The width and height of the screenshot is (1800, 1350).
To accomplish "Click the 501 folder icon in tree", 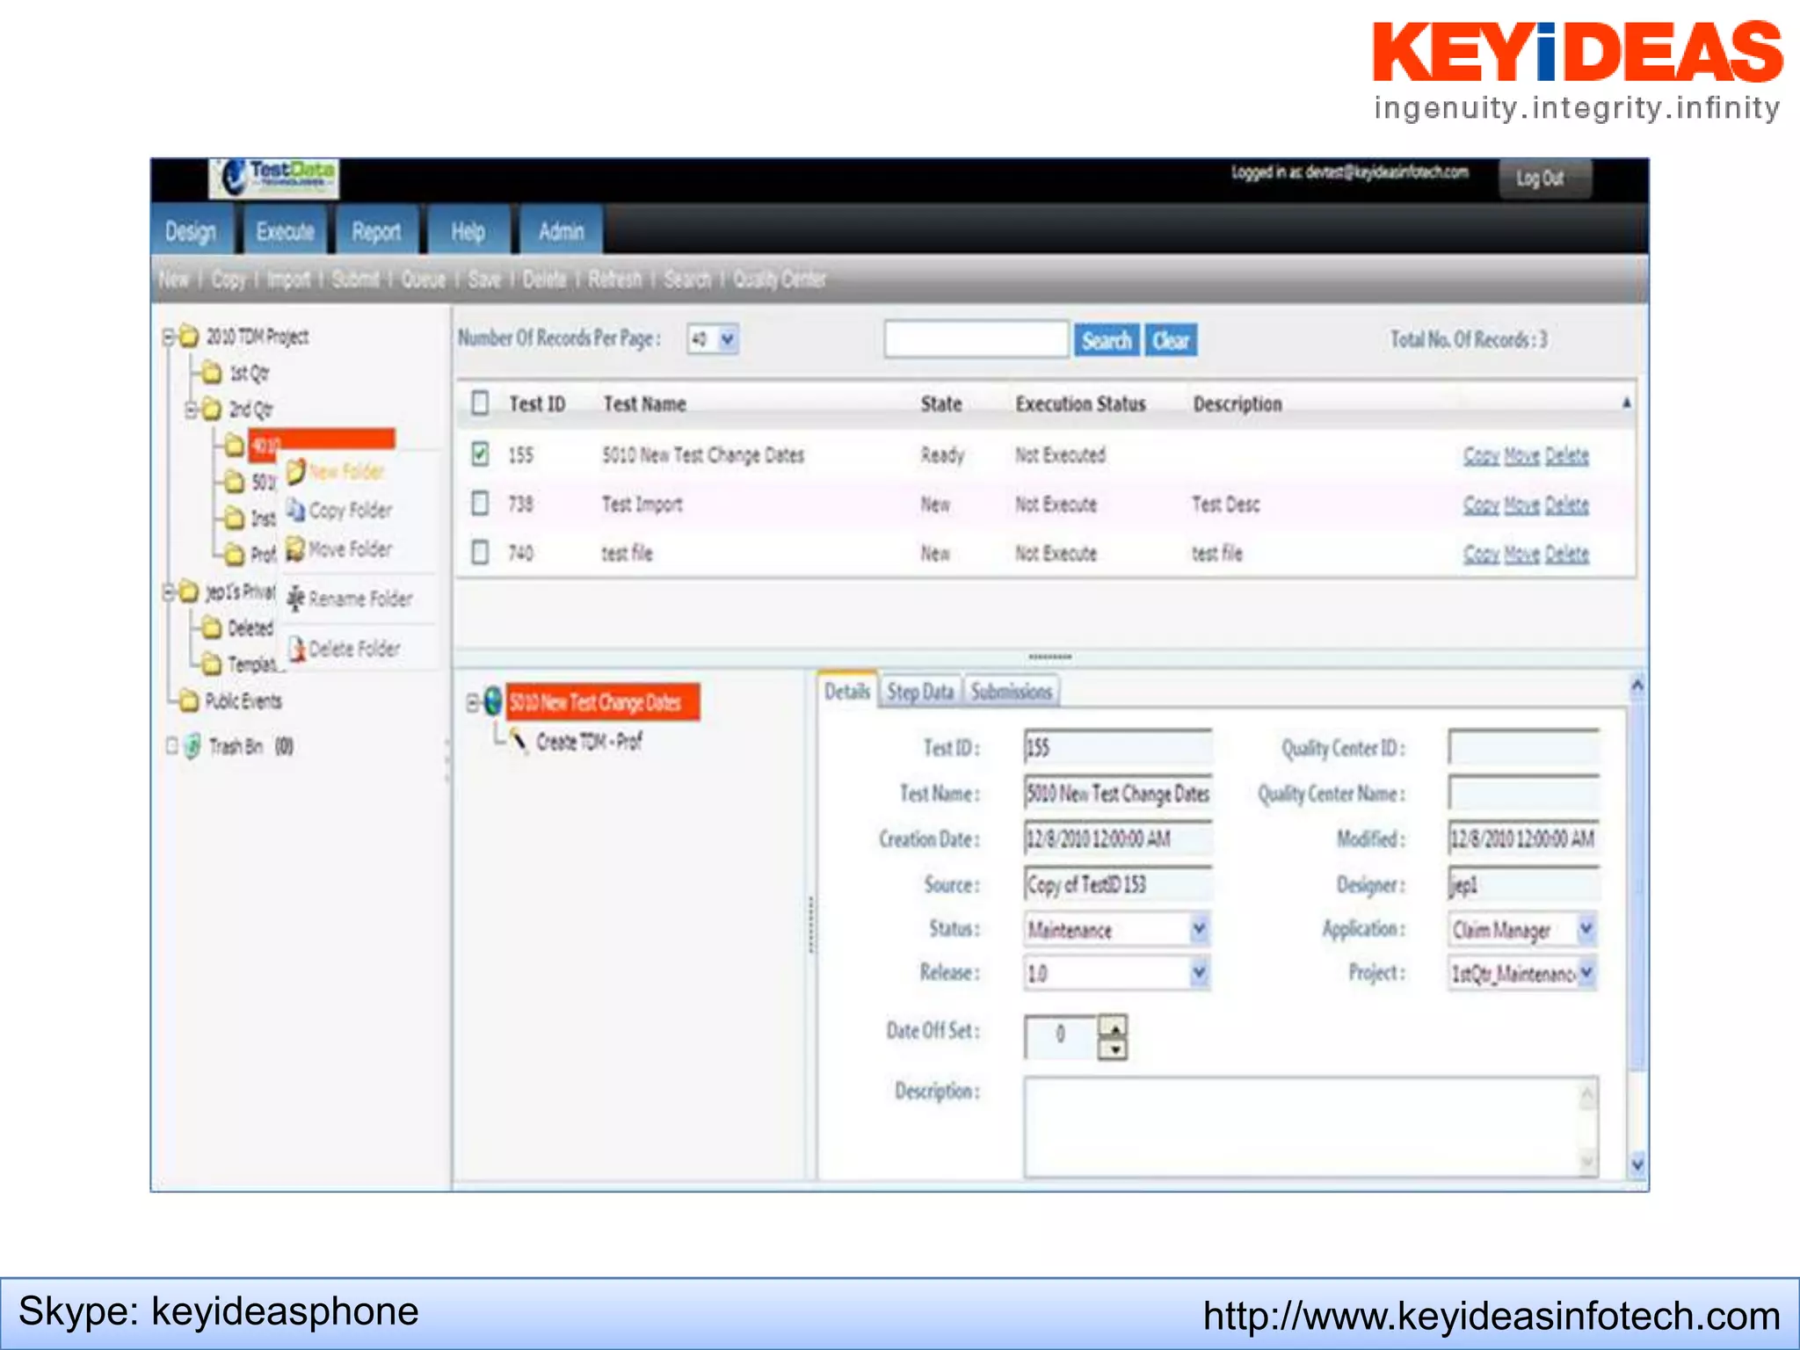I will point(234,482).
